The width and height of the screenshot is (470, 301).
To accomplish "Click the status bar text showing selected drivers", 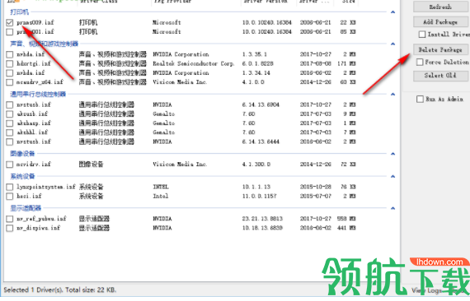I will (x=60, y=290).
